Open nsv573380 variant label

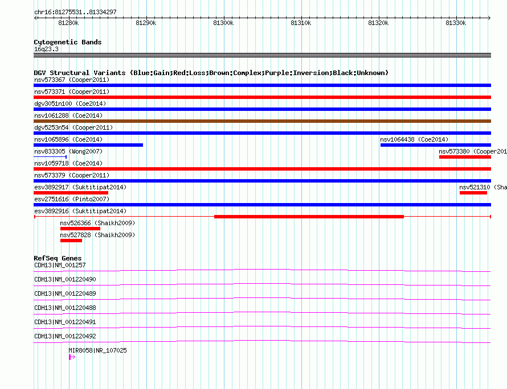click(473, 151)
